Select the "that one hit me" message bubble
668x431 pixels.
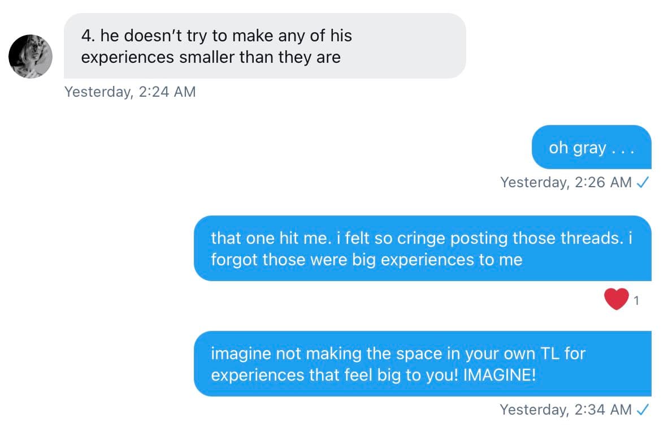(x=422, y=248)
